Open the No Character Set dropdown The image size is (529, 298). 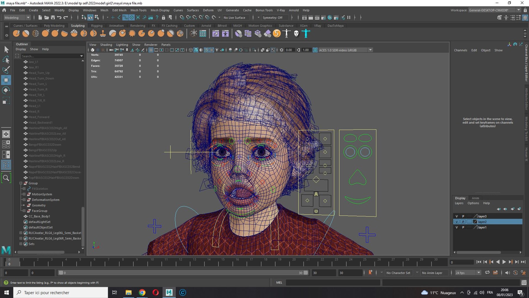(399, 273)
